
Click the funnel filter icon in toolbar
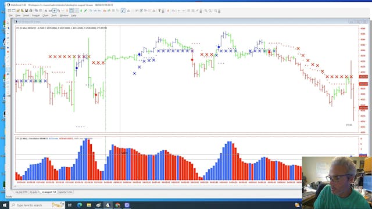click(159, 10)
